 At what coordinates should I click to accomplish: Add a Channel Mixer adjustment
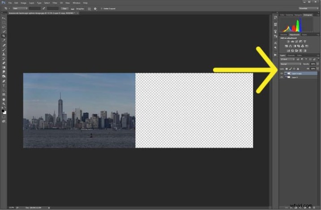(x=303, y=46)
